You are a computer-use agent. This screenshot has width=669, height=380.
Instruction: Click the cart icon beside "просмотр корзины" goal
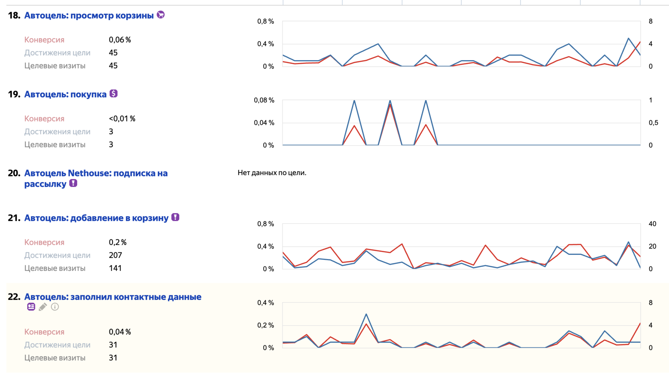(160, 14)
